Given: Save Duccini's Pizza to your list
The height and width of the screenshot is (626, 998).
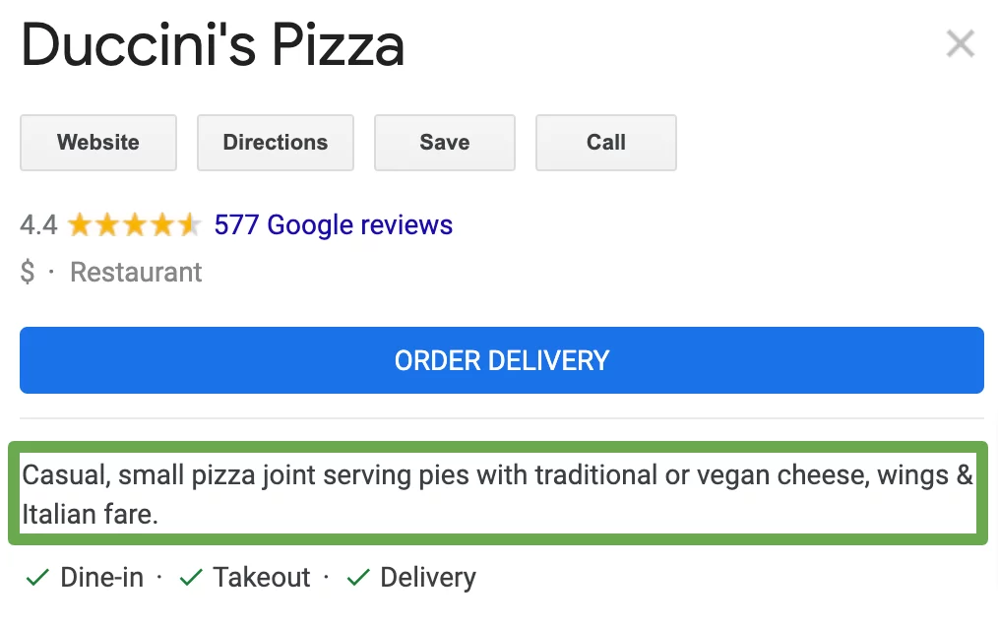Looking at the screenshot, I should click(x=444, y=143).
